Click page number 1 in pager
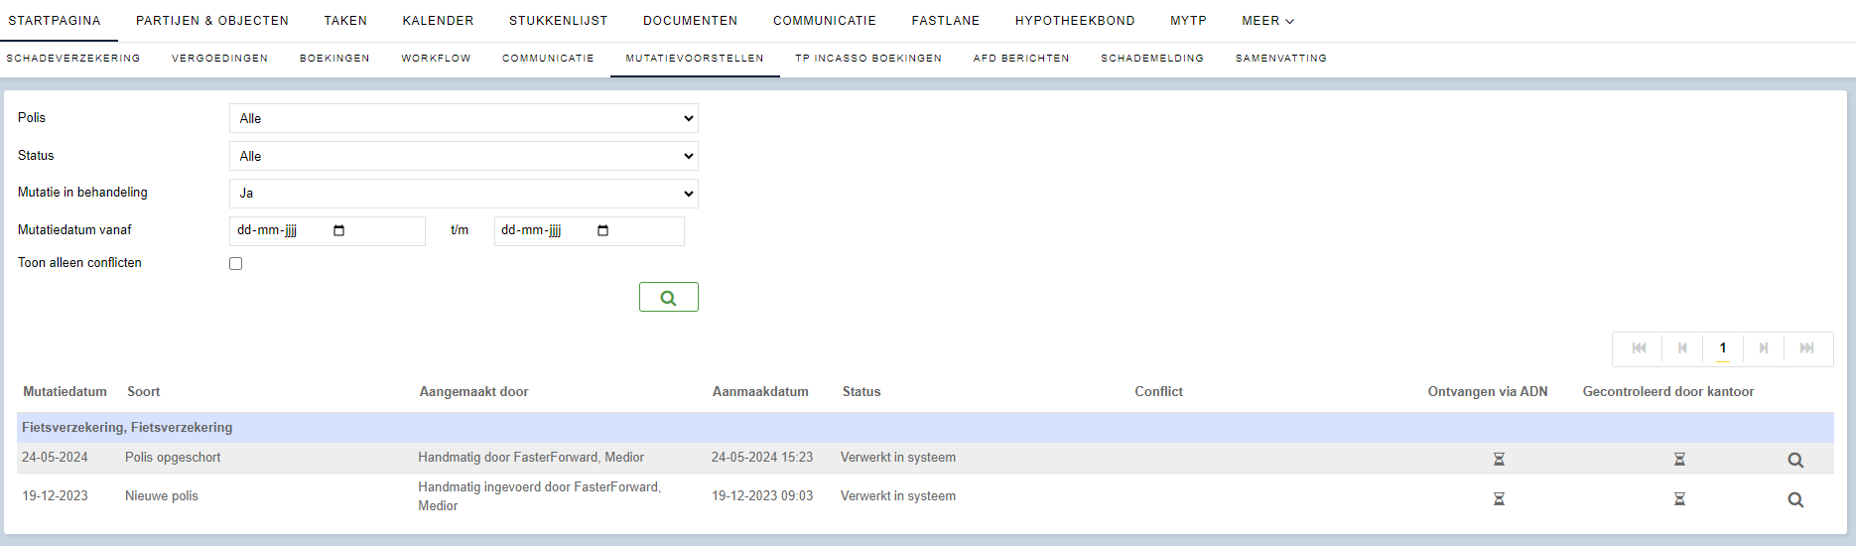This screenshot has height=546, width=1856. pos(1723,348)
